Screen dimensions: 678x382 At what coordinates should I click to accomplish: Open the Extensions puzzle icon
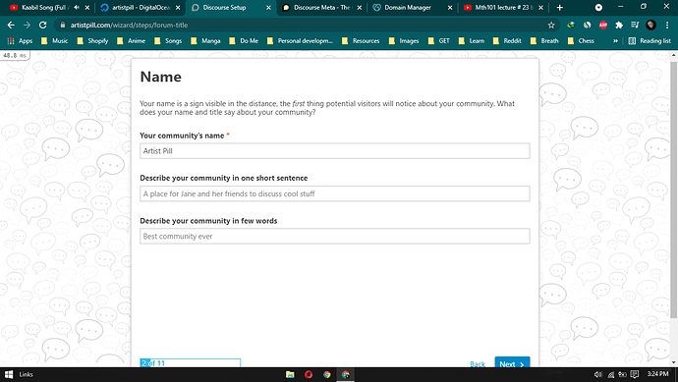point(619,26)
